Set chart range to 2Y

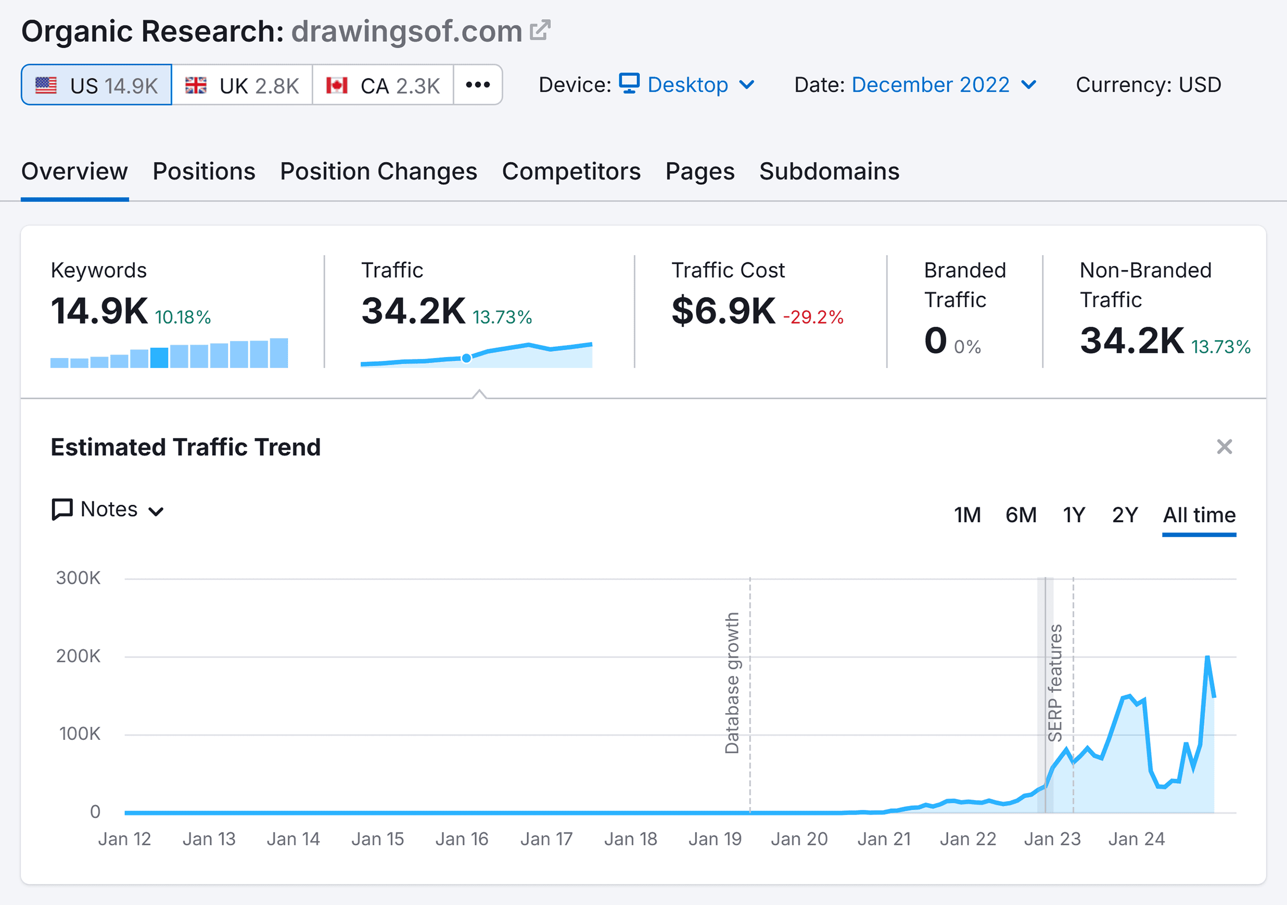1125,515
